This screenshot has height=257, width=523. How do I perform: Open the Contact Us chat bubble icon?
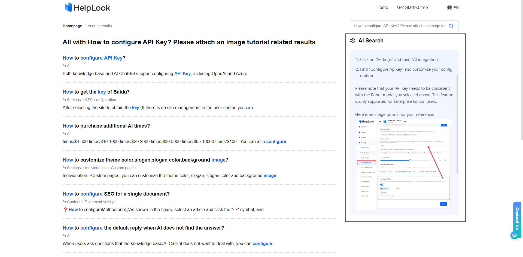[x=515, y=236]
